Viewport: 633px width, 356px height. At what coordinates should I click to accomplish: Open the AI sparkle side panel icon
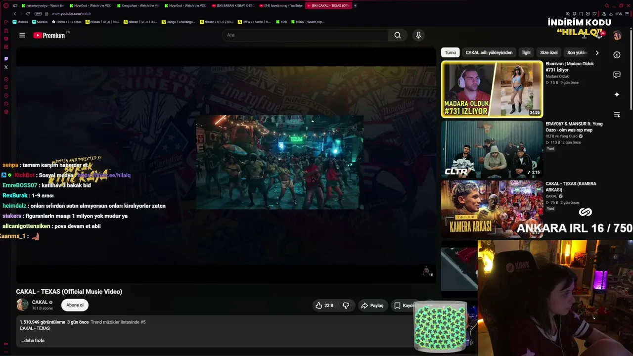pos(617,94)
